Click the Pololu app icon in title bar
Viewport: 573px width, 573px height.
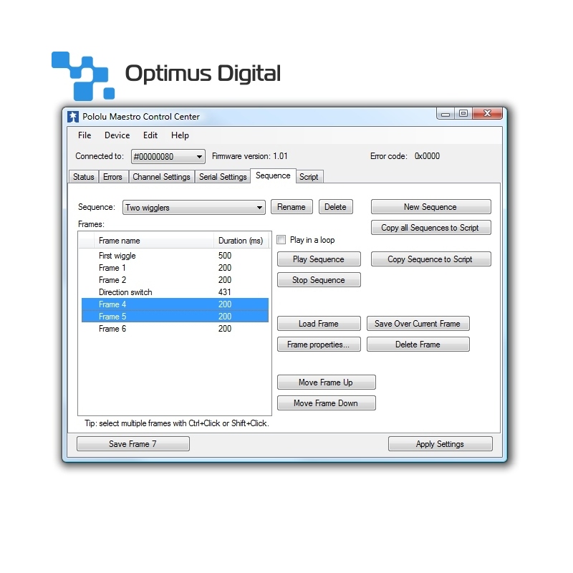pyautogui.click(x=73, y=117)
